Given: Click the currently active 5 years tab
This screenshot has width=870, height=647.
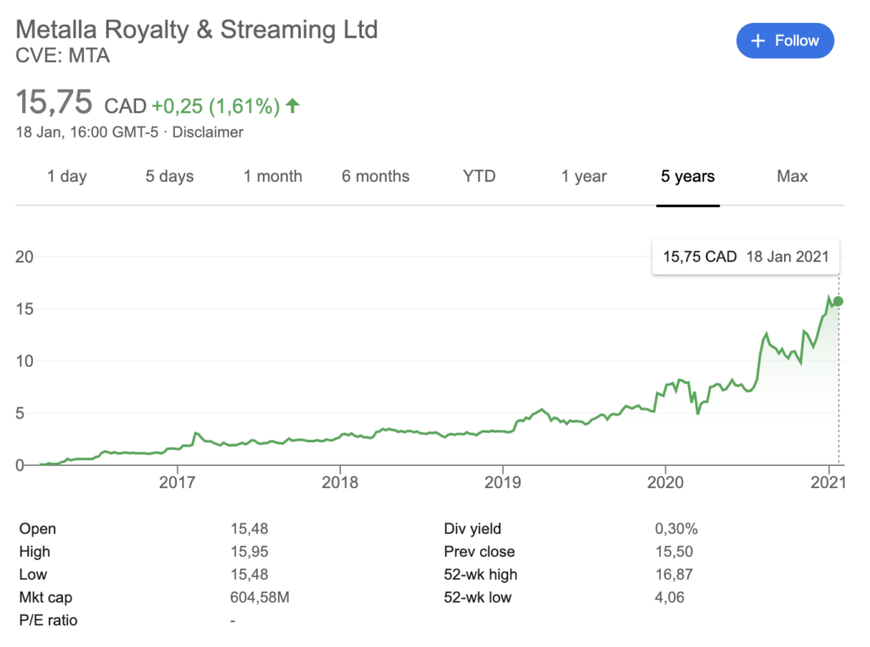Looking at the screenshot, I should (687, 177).
